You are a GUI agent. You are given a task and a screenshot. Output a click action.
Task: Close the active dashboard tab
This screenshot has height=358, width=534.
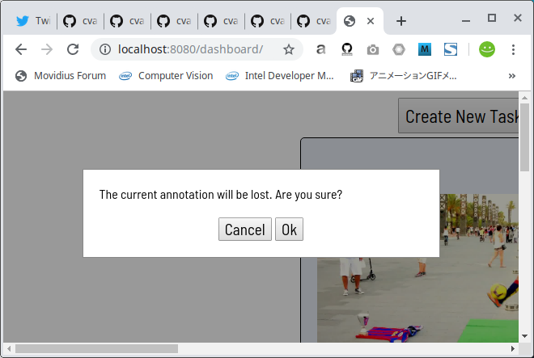tap(371, 21)
